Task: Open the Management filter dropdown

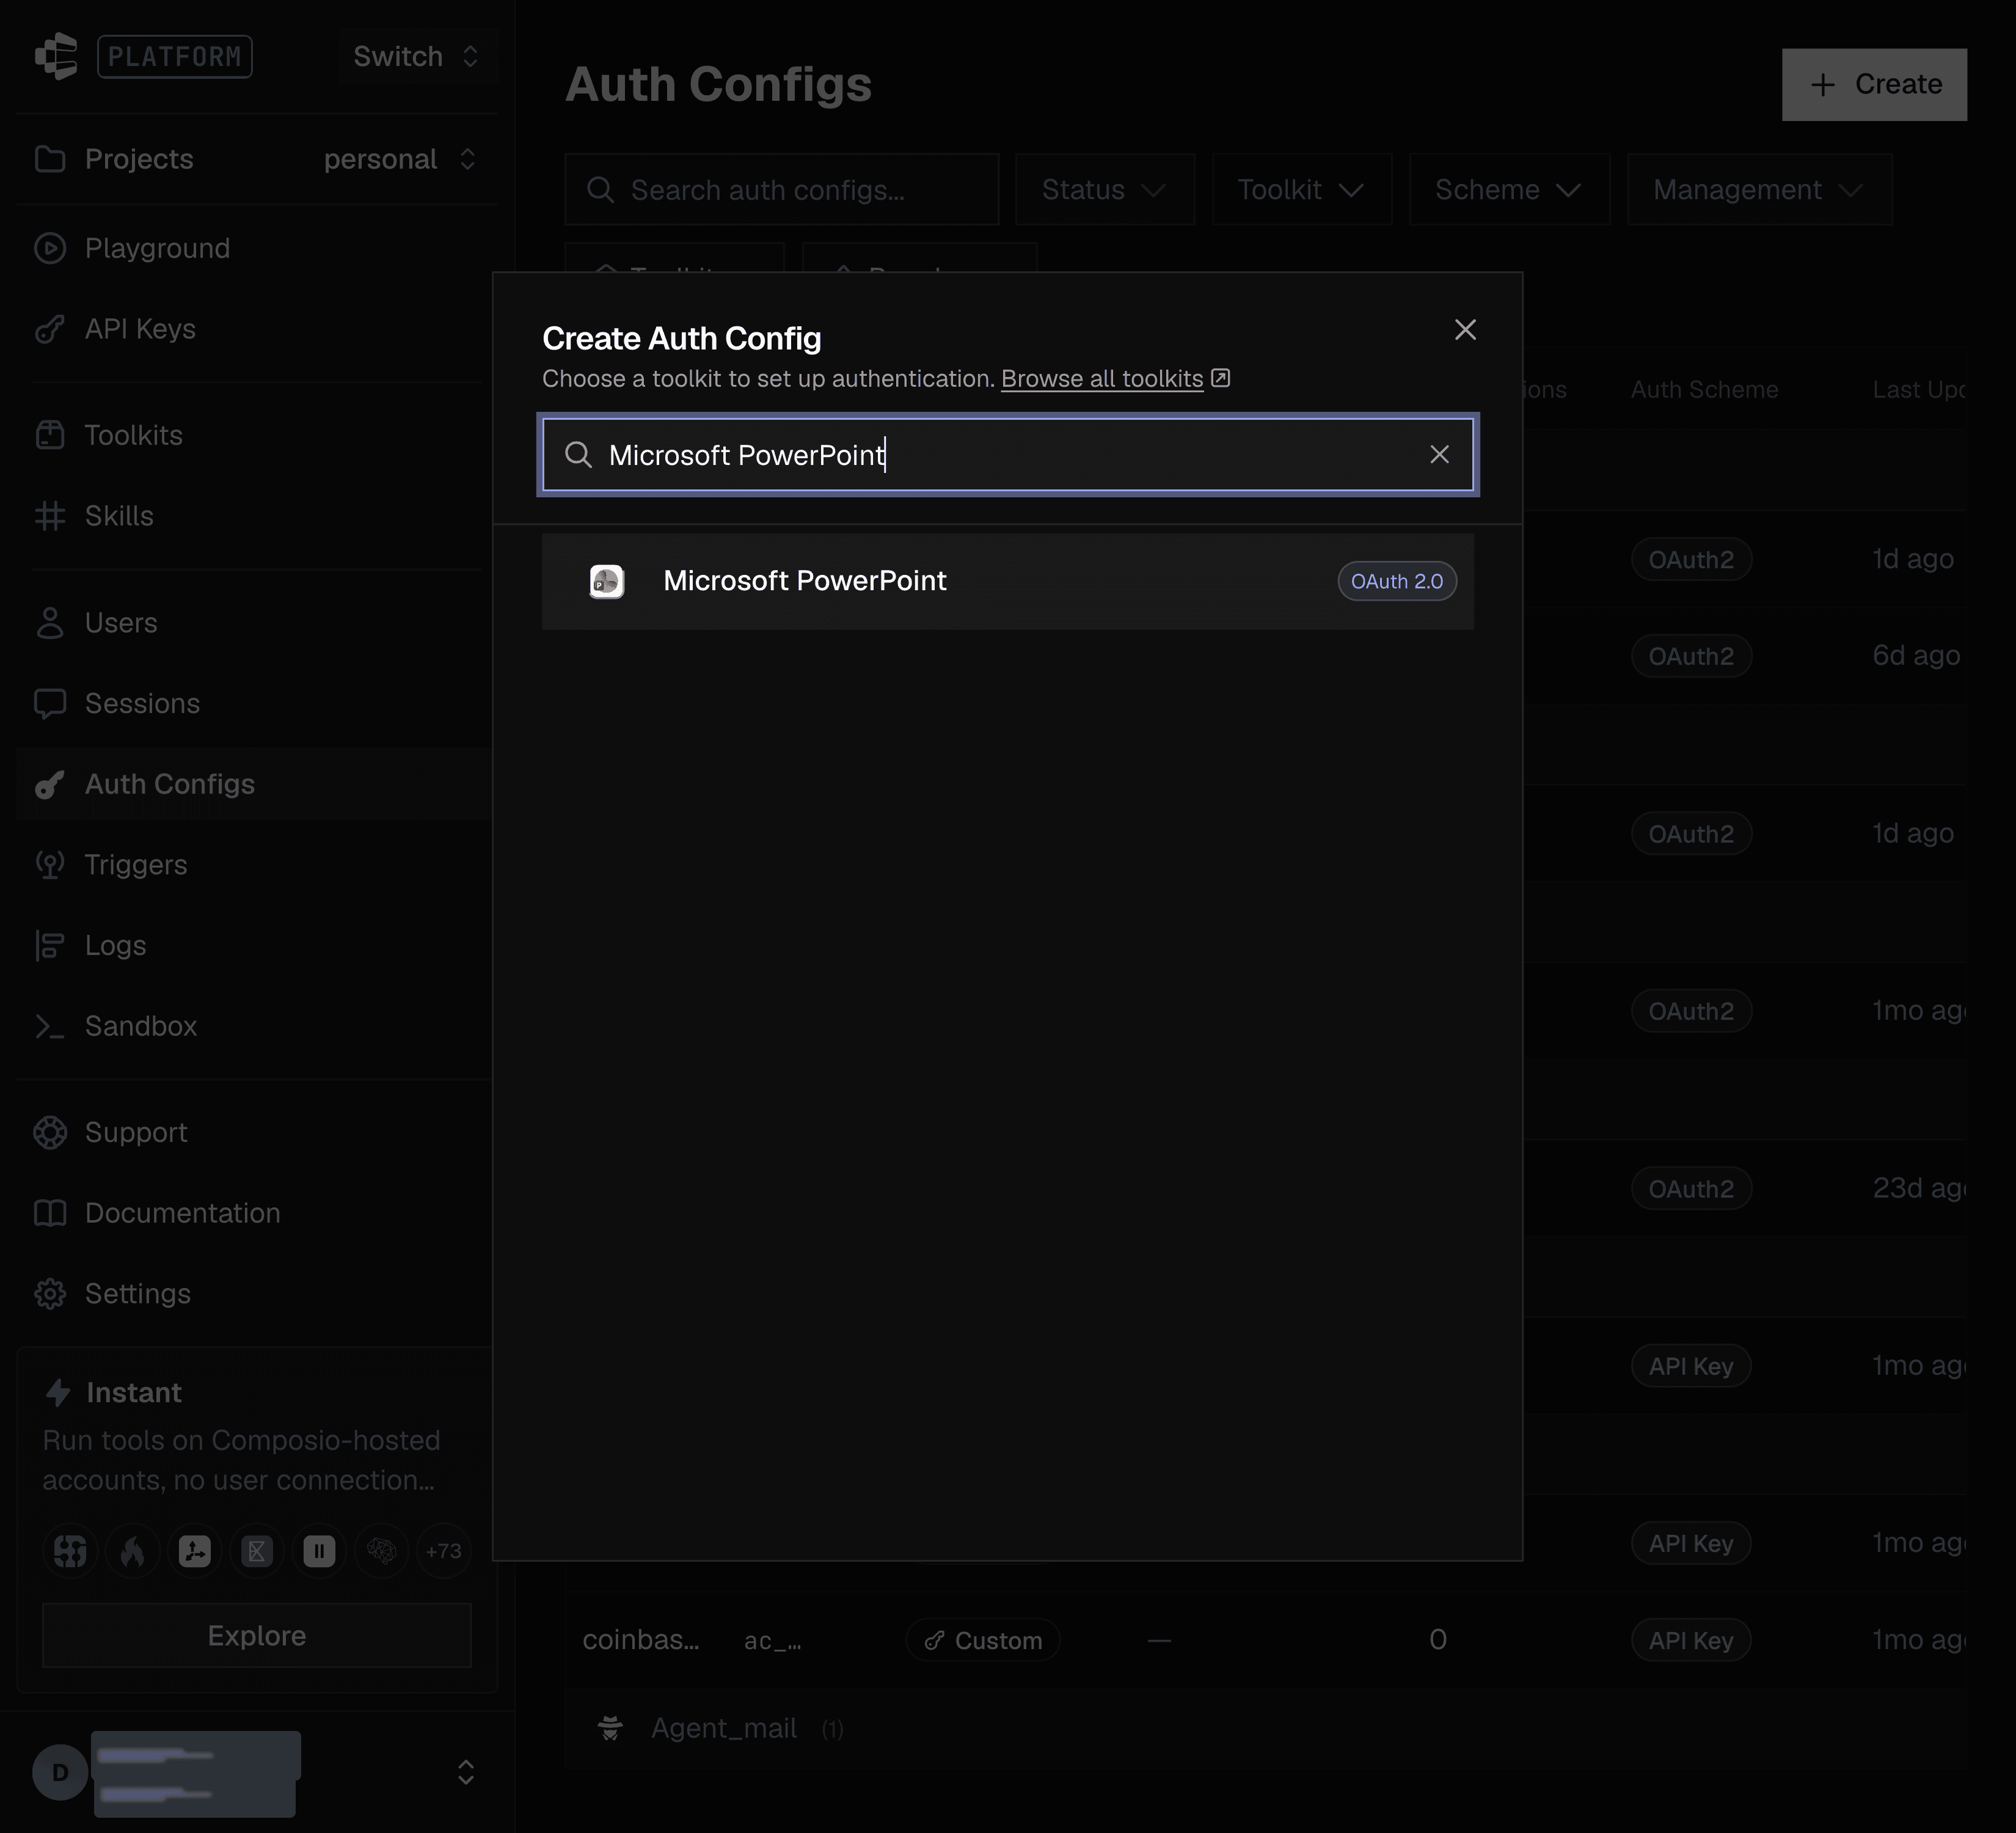Action: (1759, 189)
